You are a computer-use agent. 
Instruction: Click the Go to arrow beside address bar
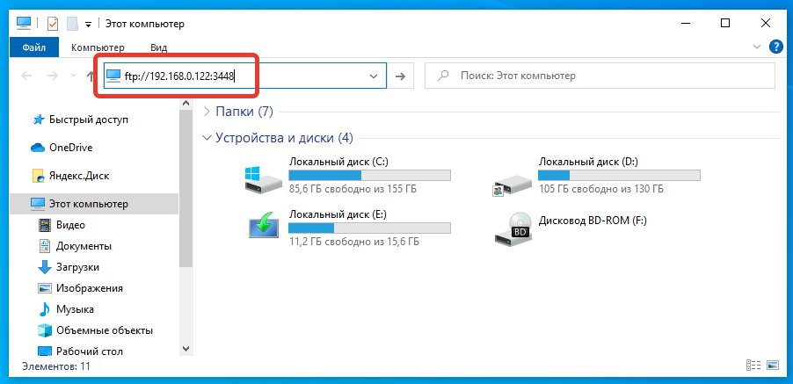(400, 76)
